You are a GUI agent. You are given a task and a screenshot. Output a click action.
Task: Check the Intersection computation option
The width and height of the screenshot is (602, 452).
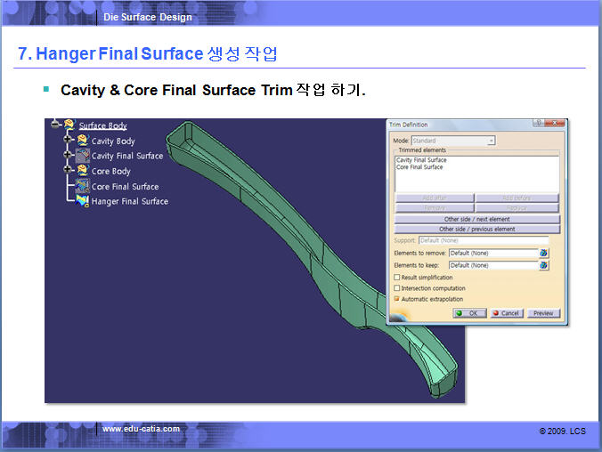[397, 288]
